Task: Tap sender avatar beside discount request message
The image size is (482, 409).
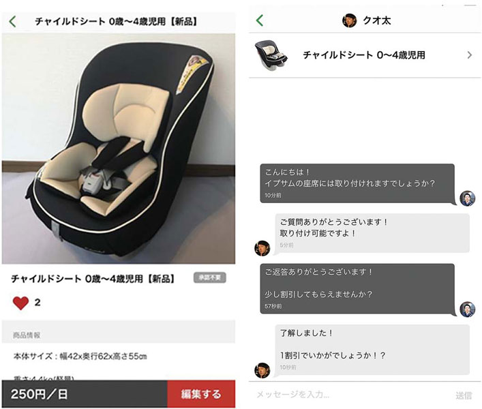Action: click(x=467, y=309)
